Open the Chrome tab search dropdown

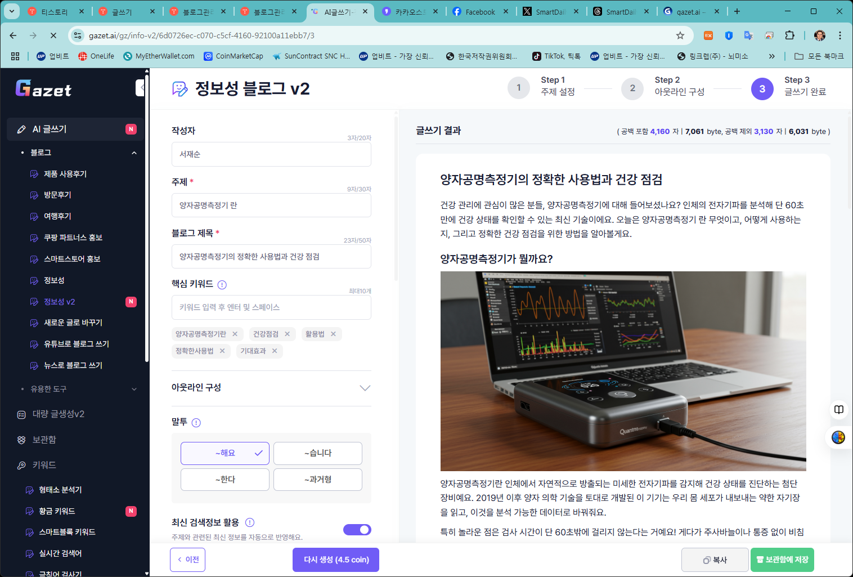[11, 11]
